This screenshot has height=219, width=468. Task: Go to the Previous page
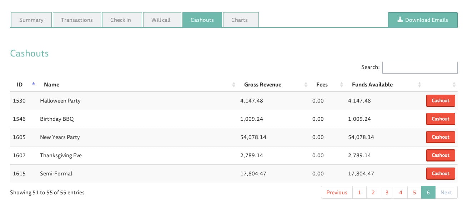[x=337, y=193]
